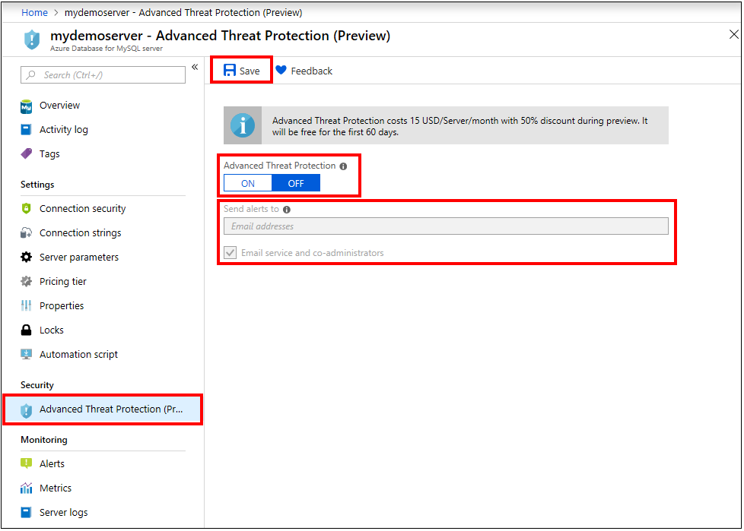744x531 pixels.
Task: Open Advanced Threat Protection under Security
Action: (103, 409)
